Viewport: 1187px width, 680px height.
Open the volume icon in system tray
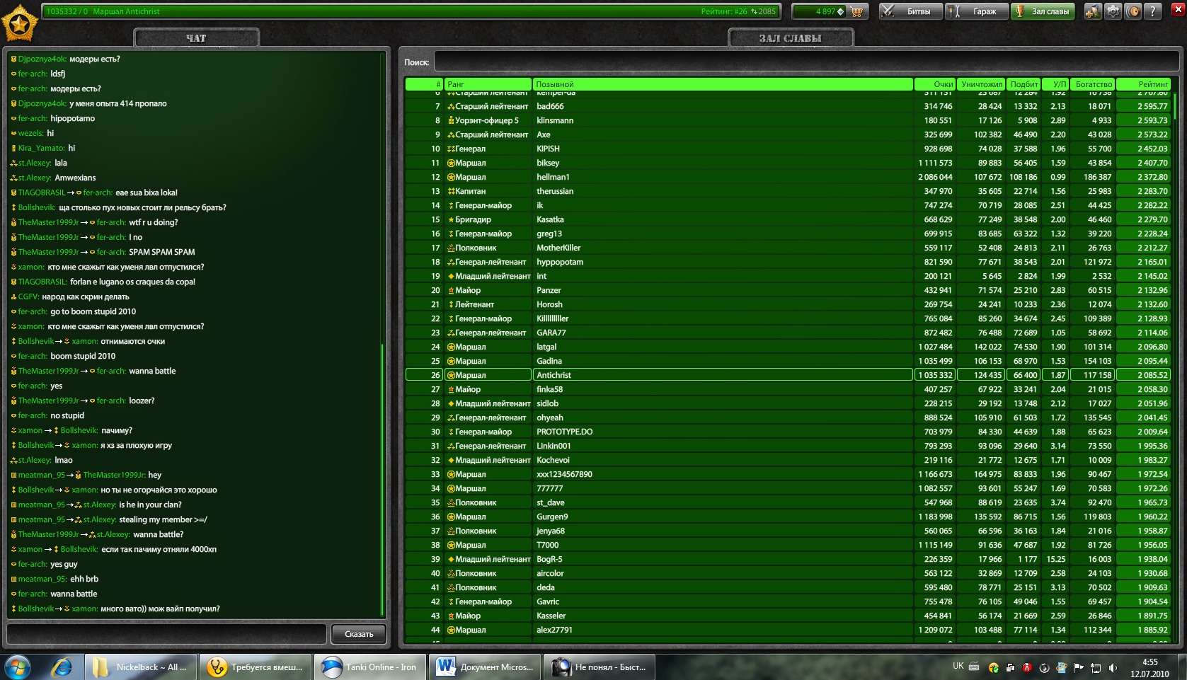[x=1112, y=667]
